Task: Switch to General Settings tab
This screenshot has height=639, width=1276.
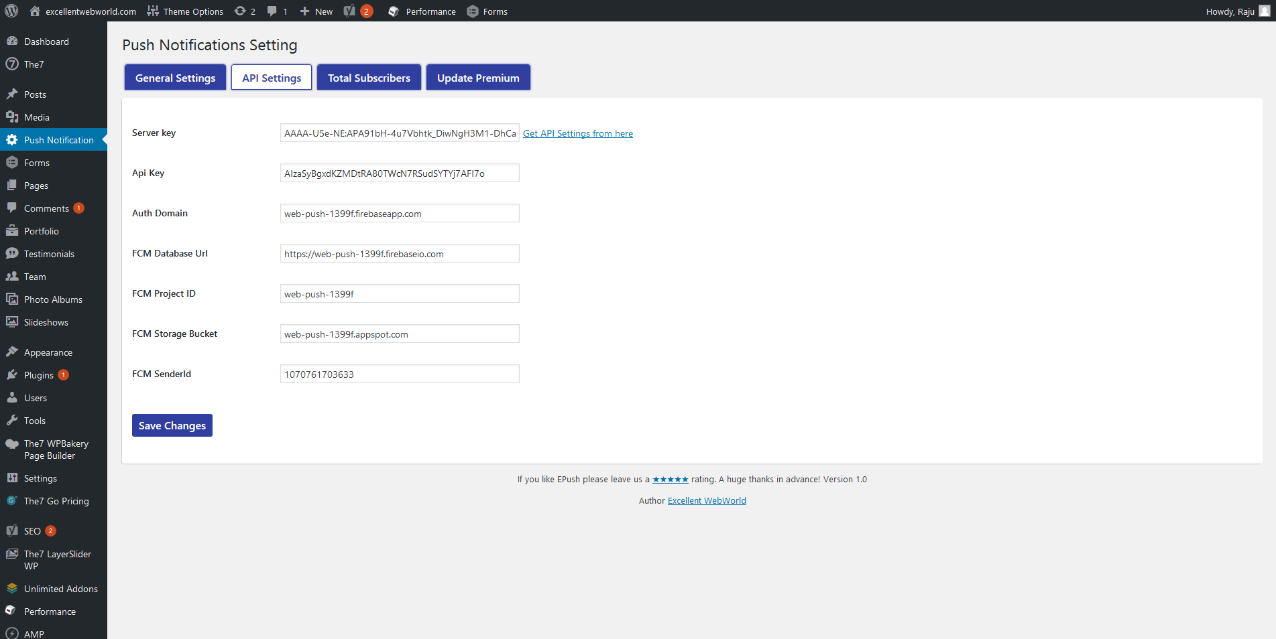Action: point(176,78)
